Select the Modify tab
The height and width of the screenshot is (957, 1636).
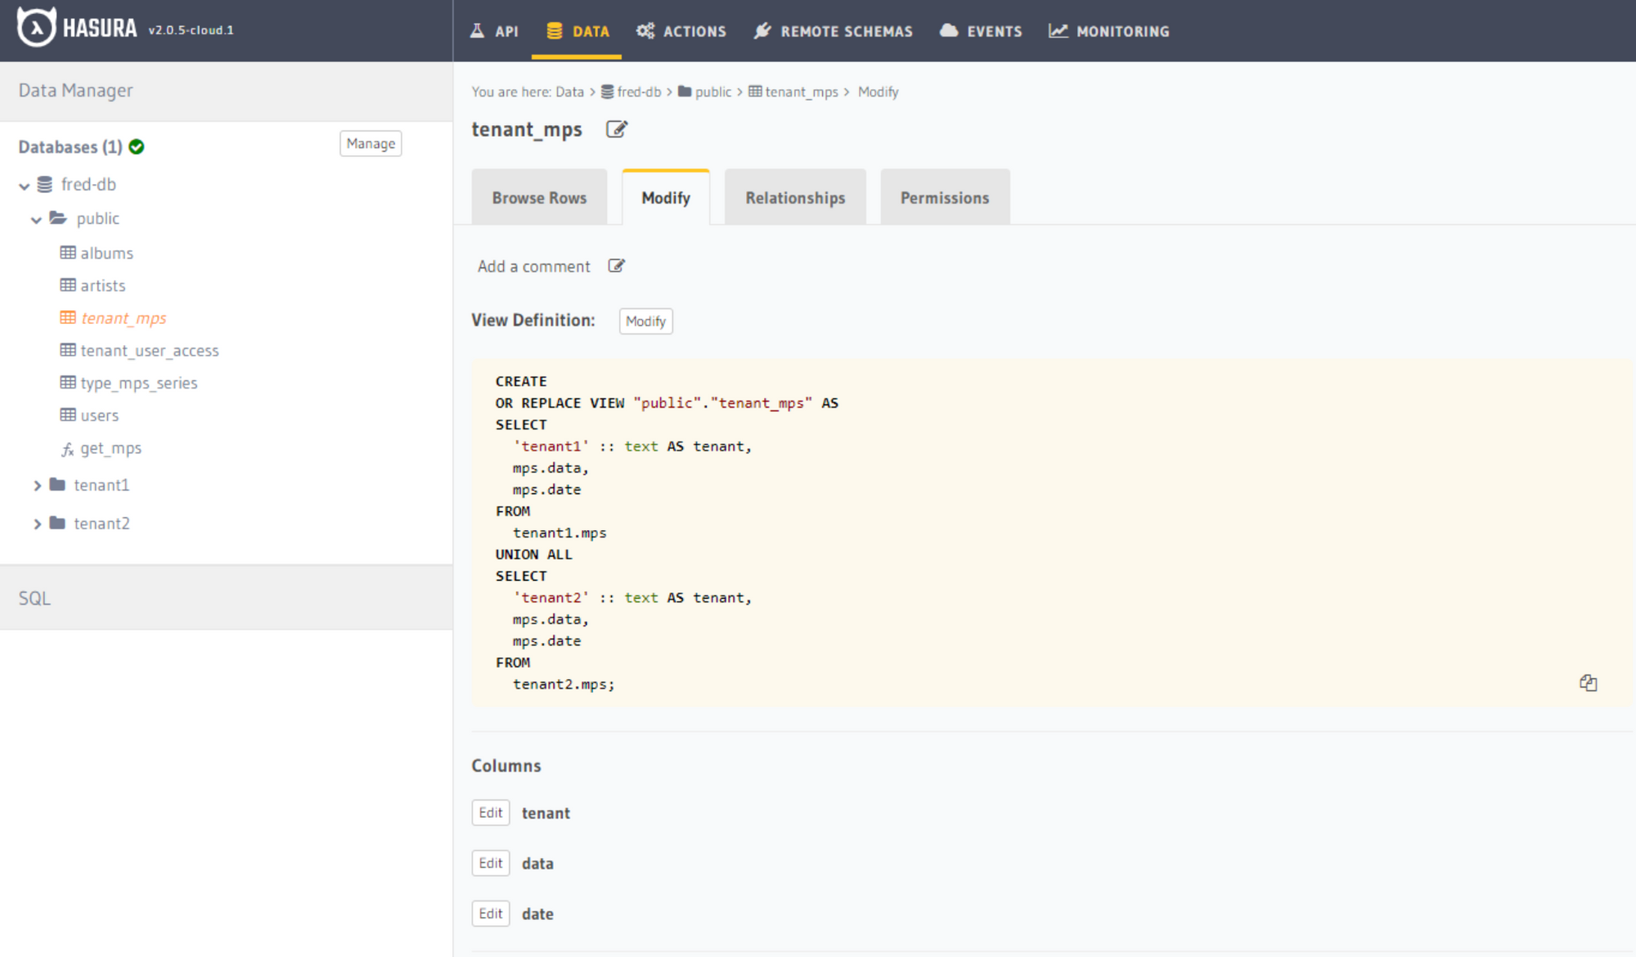tap(666, 197)
